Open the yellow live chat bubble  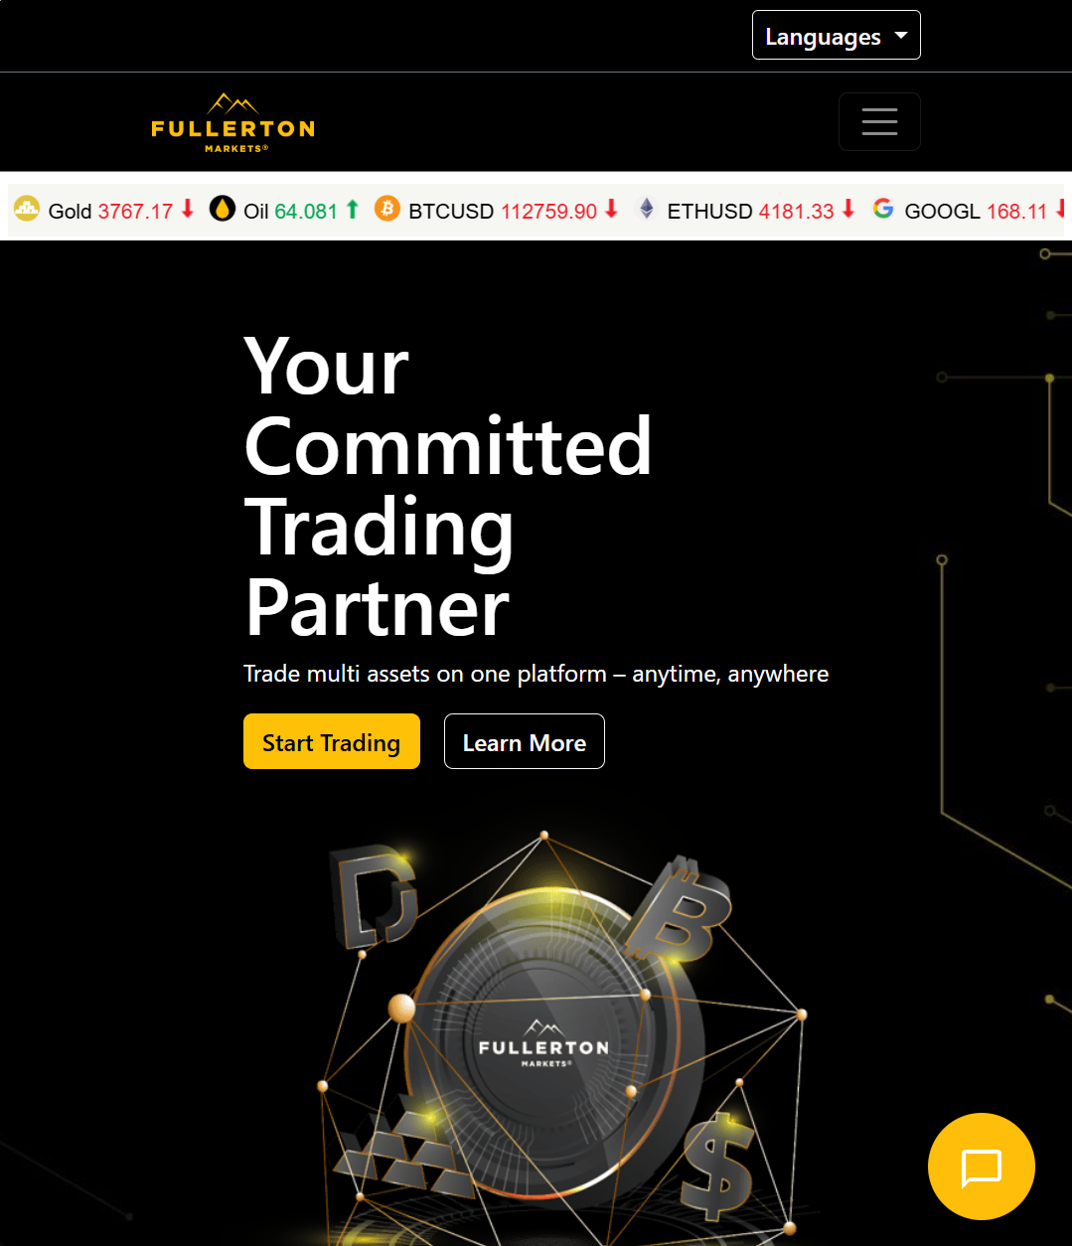[x=982, y=1167]
